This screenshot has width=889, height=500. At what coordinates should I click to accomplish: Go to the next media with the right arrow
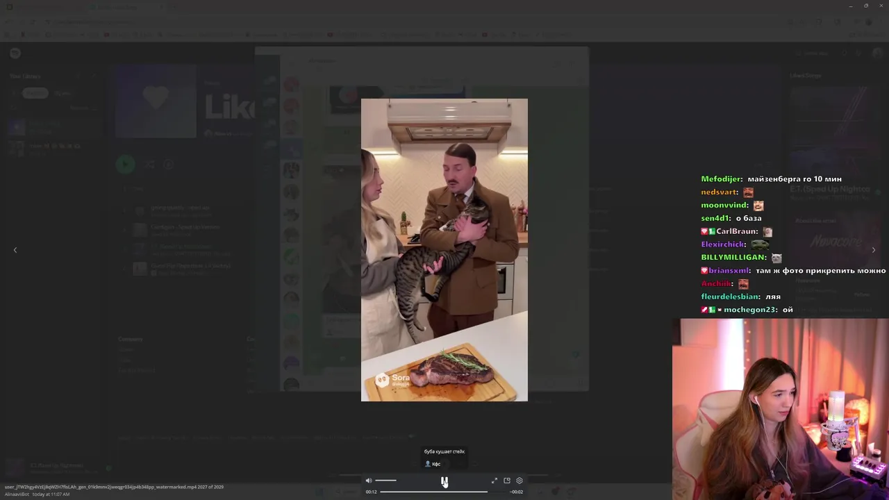[874, 250]
